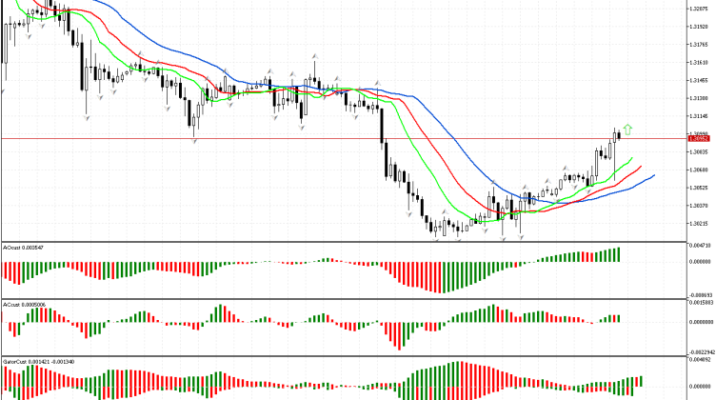
Task: Click the rightmost green bar in AOcust histogram
Action: pyautogui.click(x=618, y=254)
